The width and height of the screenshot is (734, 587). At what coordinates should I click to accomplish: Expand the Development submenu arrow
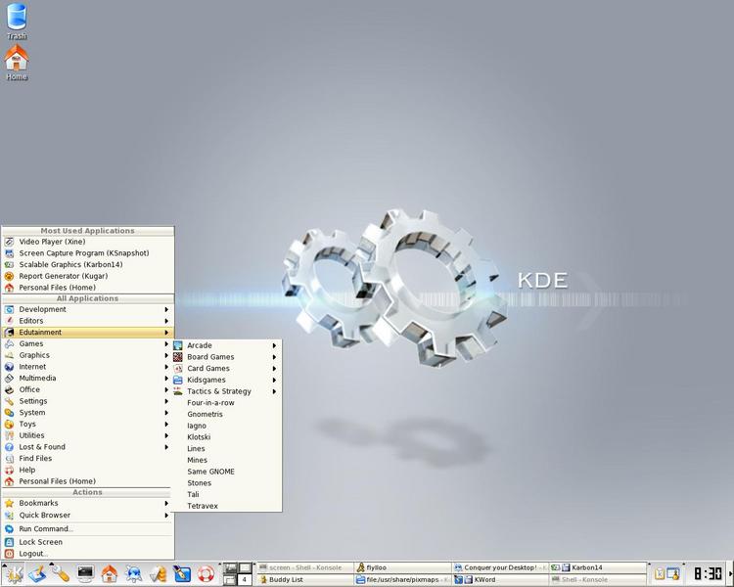(166, 309)
